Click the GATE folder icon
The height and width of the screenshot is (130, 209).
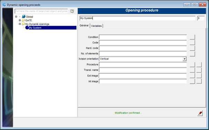point(23,20)
